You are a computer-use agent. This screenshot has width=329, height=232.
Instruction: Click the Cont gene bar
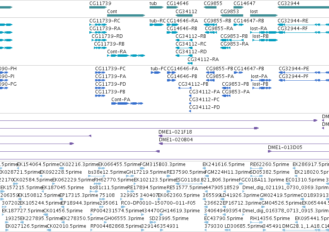[x=126, y=15]
